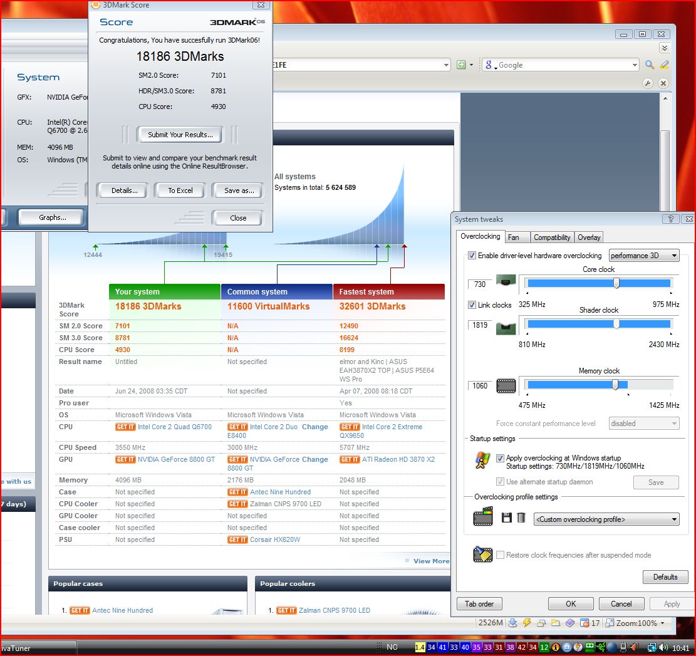The width and height of the screenshot is (696, 656).
Task: Click the round X icon beside the wrench
Action: pos(663,83)
